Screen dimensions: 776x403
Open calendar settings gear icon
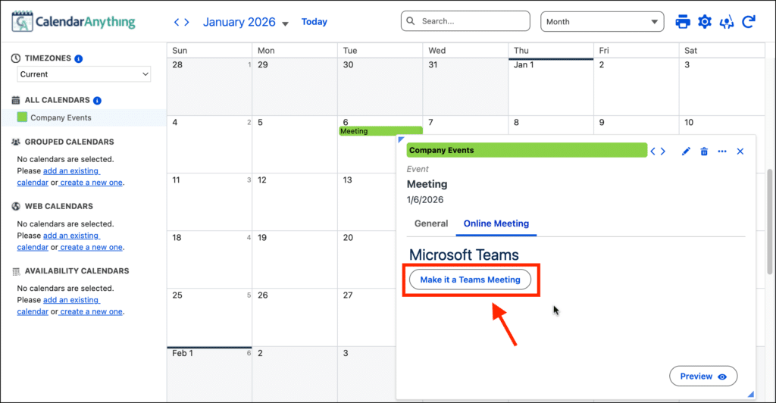pos(705,22)
